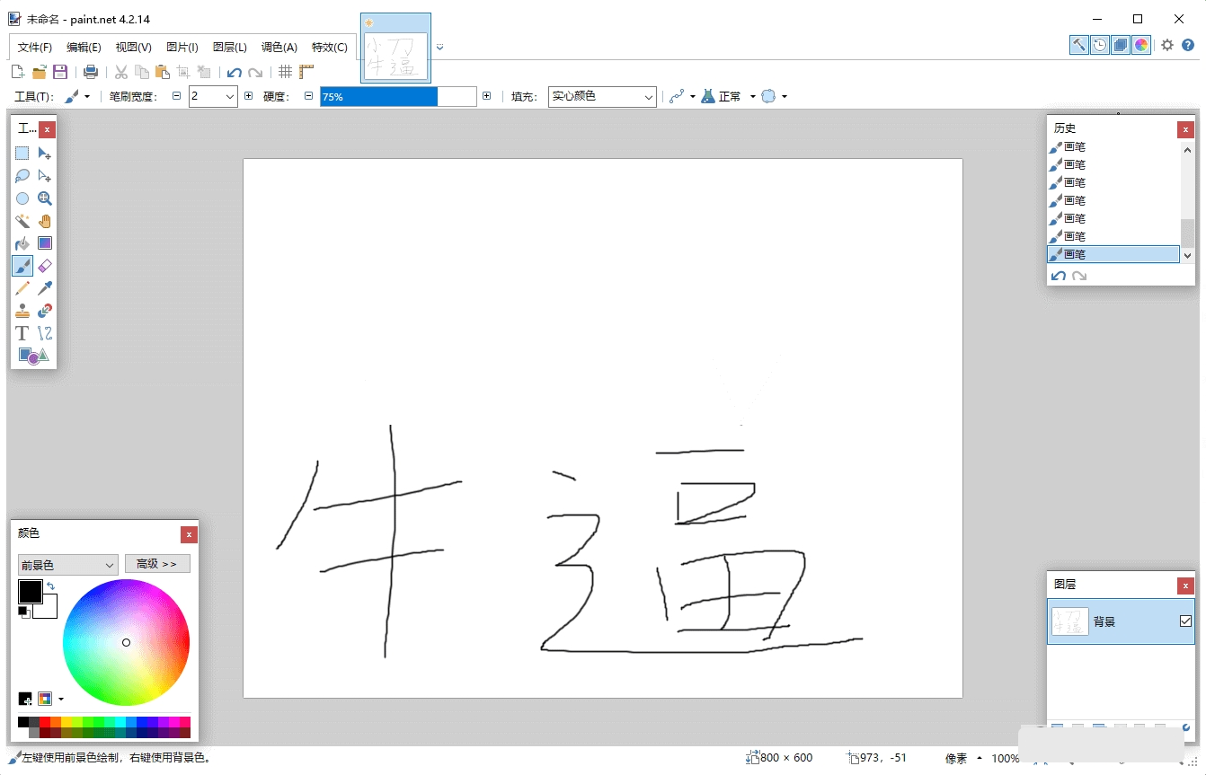Close the 颜色 colors panel

(189, 534)
